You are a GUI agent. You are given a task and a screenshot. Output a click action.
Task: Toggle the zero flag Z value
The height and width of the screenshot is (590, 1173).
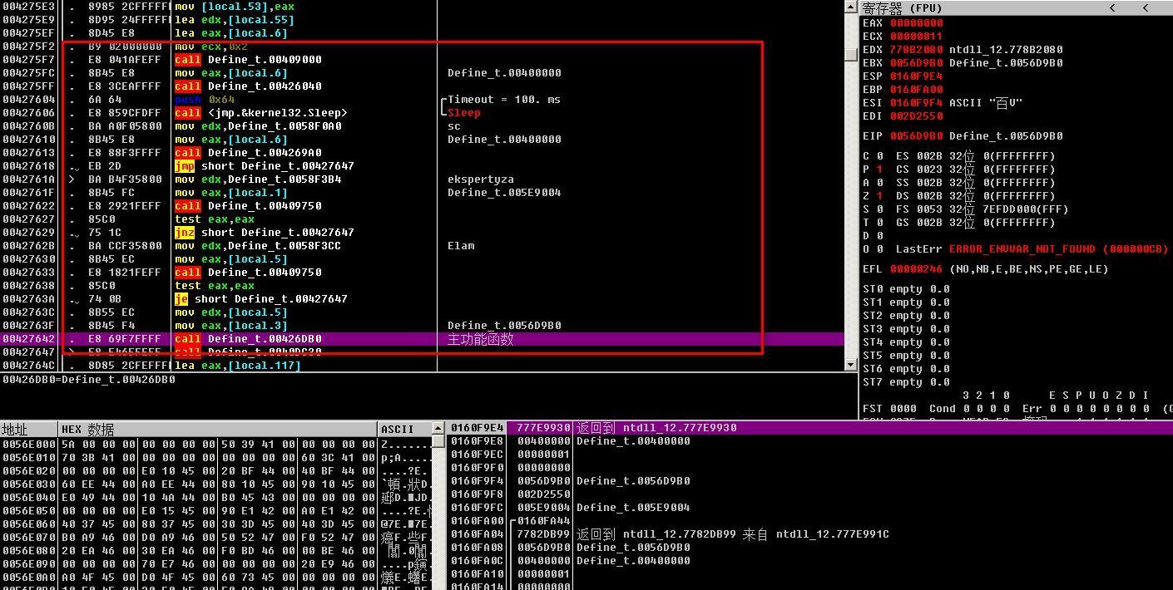879,196
